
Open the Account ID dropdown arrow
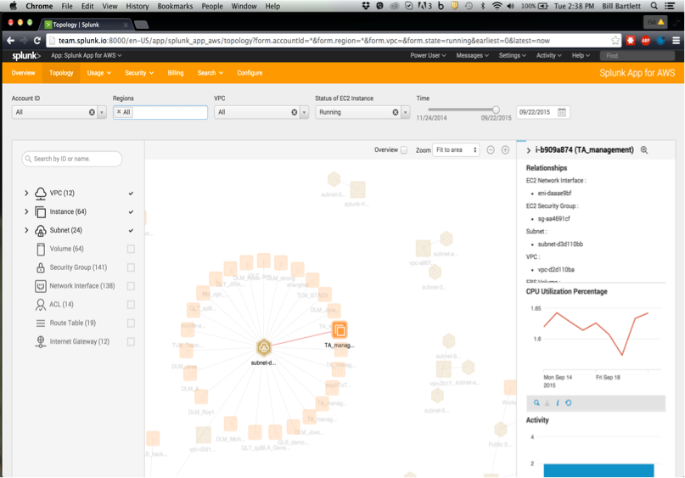[x=102, y=112]
